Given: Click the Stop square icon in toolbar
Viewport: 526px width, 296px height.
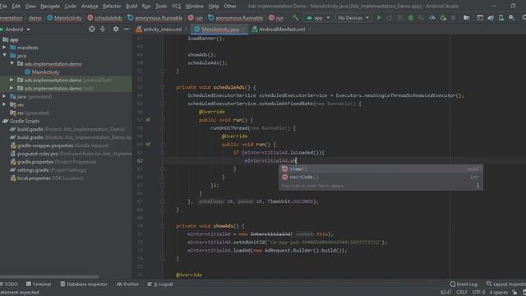Looking at the screenshot, I should 453,18.
